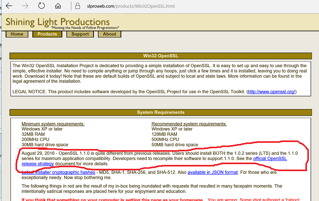Click the Minimum system requirements heading
The width and height of the screenshot is (319, 201).
click(53, 124)
